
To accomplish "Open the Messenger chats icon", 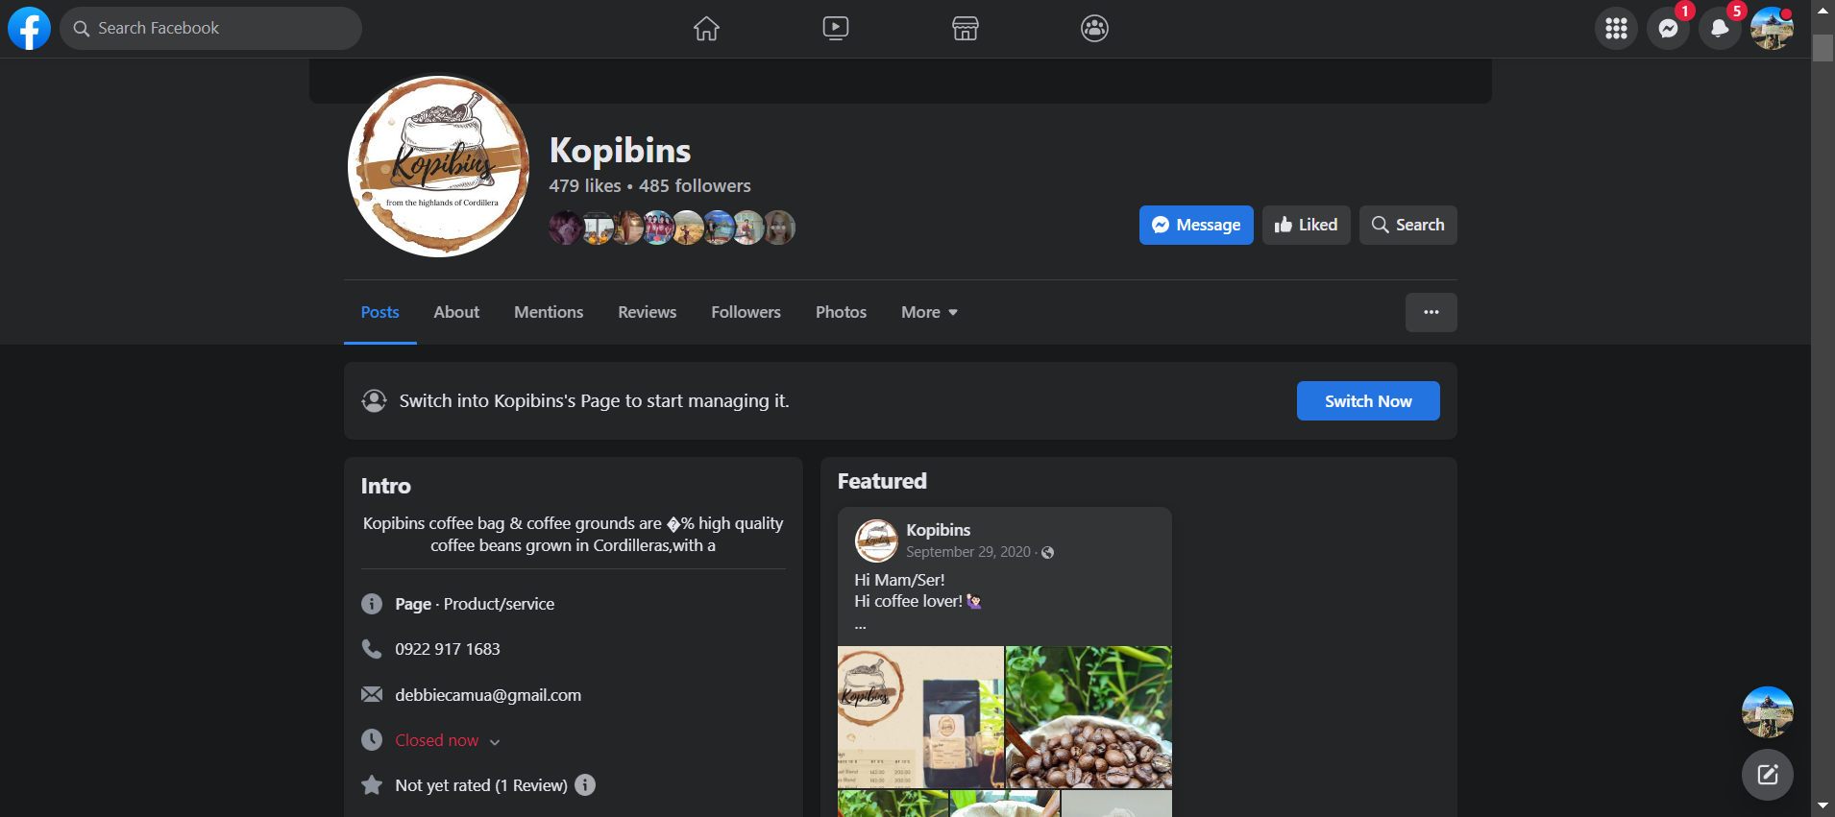I will pos(1669,29).
